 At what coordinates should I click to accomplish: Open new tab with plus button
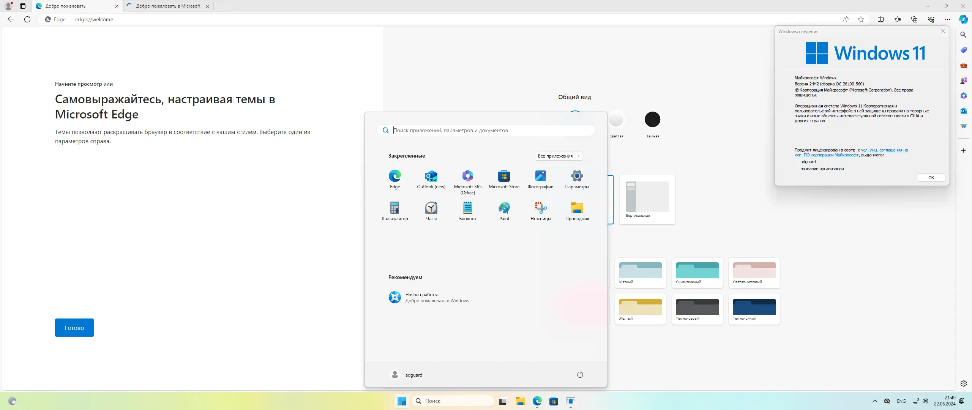coord(220,6)
